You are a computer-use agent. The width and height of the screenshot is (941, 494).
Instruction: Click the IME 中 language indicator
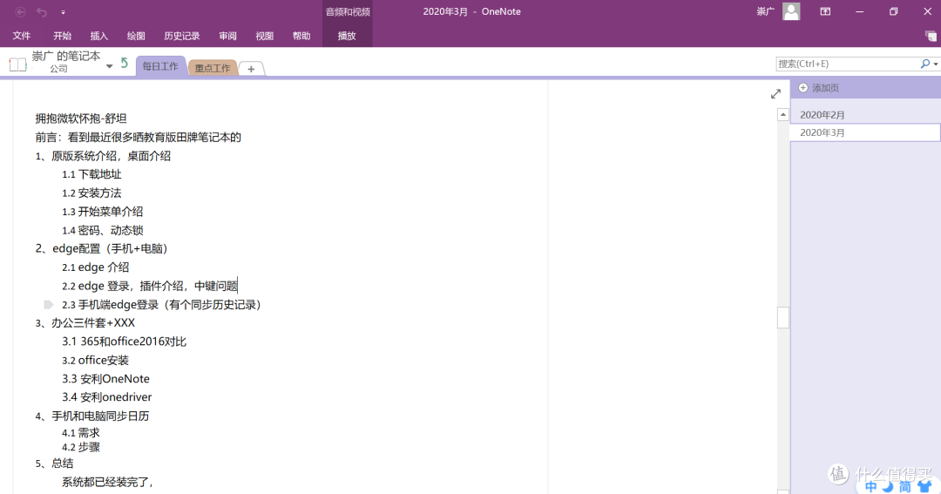(870, 487)
